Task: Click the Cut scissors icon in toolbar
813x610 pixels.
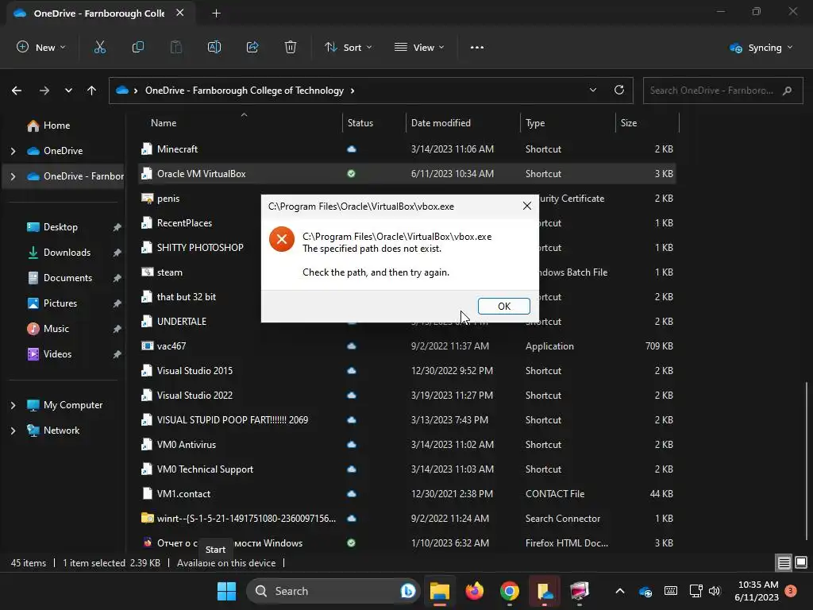Action: point(99,47)
